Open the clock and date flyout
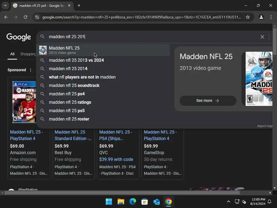 pos(258,201)
